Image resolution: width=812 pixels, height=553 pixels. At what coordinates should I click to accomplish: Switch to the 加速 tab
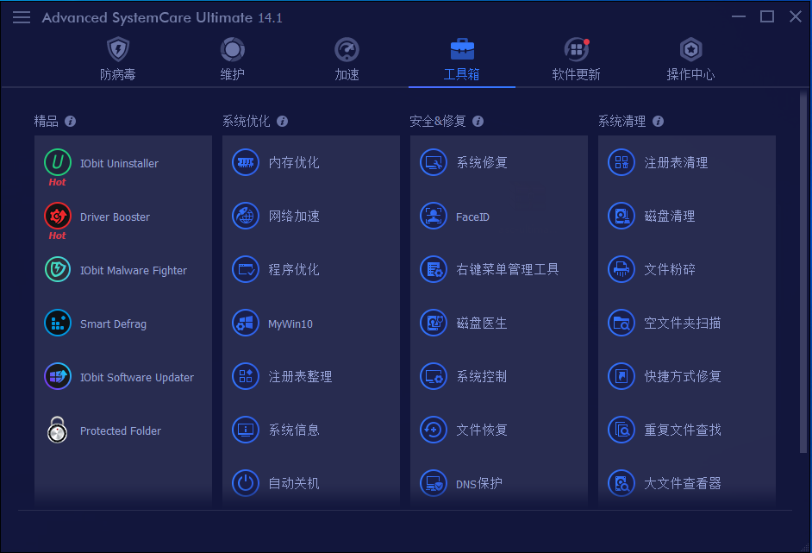pos(347,60)
